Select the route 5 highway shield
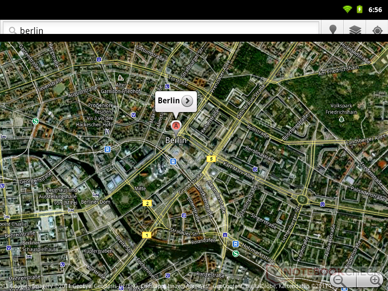 pyautogui.click(x=211, y=159)
